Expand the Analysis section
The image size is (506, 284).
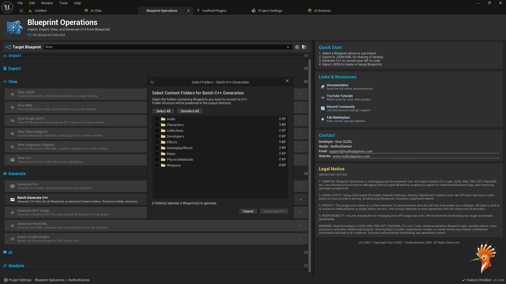click(x=16, y=266)
